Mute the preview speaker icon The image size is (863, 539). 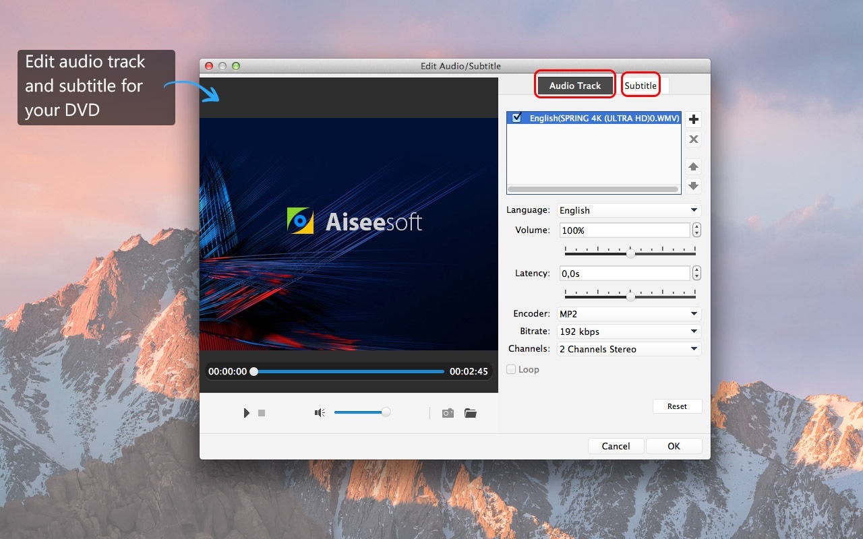320,413
